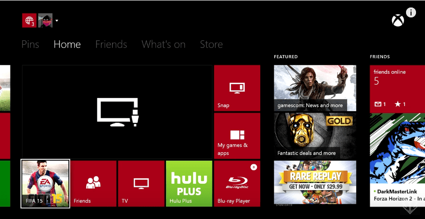Launch FIFA 15 game tile
Viewport: 425px width, 219px height.
pos(45,184)
